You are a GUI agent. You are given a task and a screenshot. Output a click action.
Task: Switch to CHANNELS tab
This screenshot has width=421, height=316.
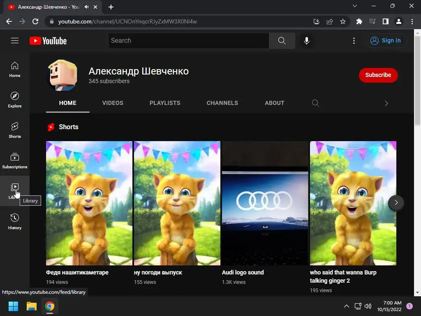coord(222,103)
